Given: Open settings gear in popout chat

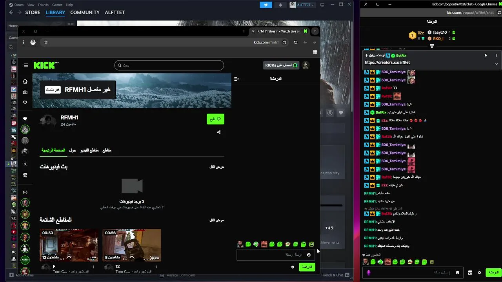Looking at the screenshot, I should (x=479, y=273).
